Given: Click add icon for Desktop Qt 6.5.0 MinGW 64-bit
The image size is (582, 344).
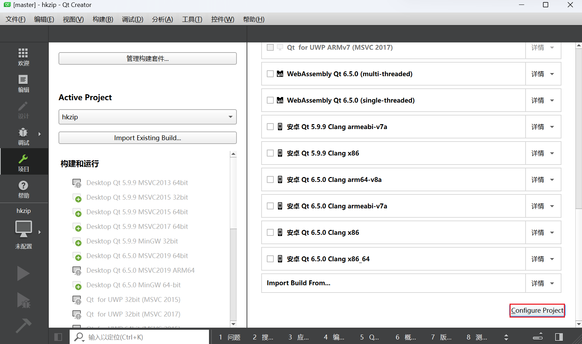Looking at the screenshot, I should (x=77, y=286).
